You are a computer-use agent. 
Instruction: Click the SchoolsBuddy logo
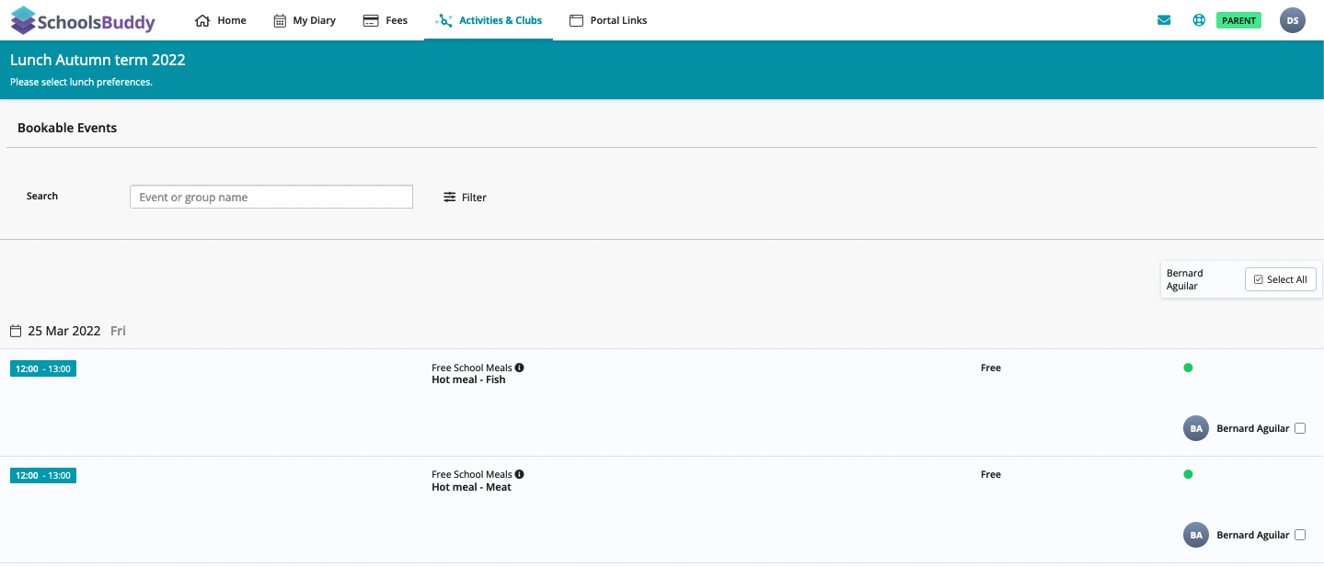(83, 20)
